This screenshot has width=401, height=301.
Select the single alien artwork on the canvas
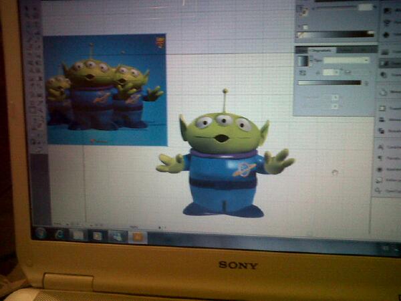tap(225, 154)
